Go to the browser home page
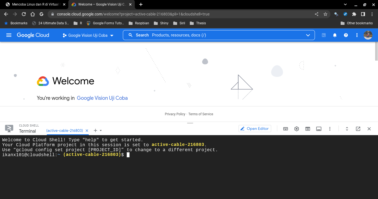 33,14
